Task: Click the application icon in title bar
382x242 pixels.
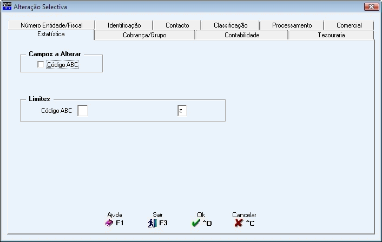Action: (6, 6)
